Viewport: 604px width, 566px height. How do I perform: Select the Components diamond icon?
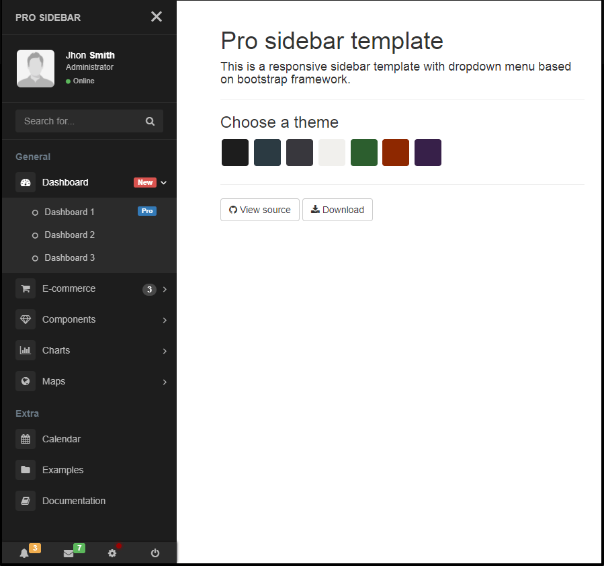click(25, 319)
